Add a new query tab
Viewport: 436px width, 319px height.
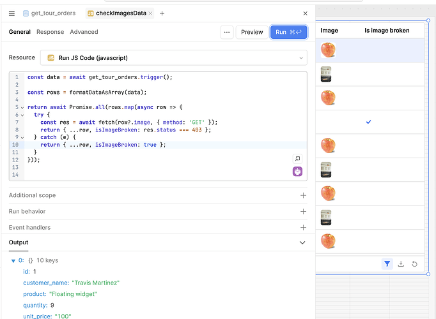coord(162,13)
